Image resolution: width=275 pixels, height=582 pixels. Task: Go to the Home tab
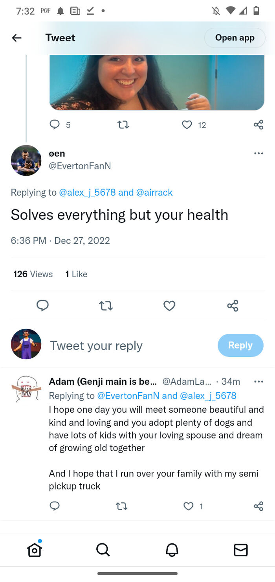pos(35,550)
